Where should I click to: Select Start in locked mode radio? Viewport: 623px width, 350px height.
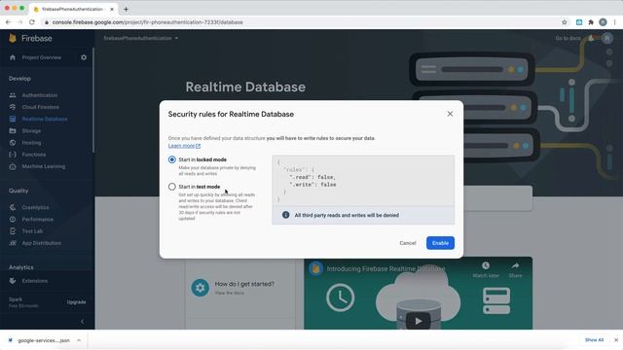(171, 159)
